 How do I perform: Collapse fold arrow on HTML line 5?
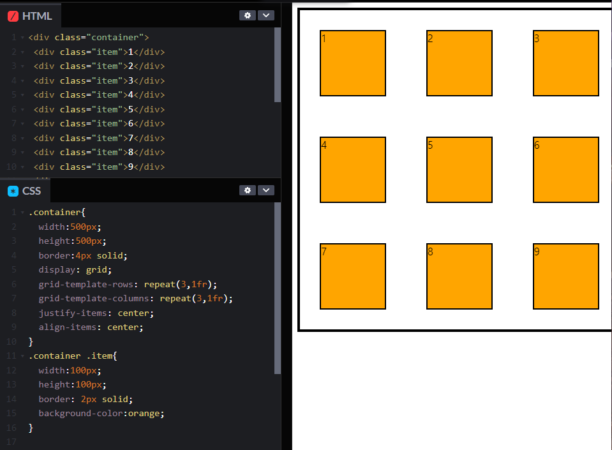coord(22,95)
